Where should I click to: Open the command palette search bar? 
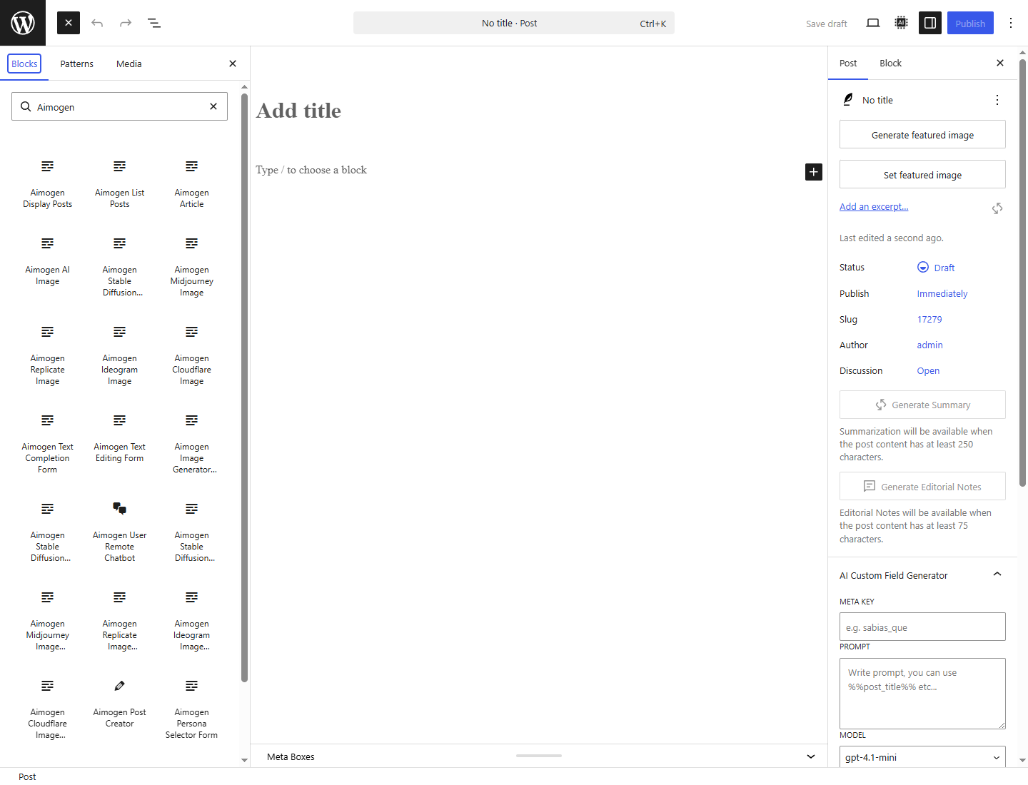coord(514,23)
